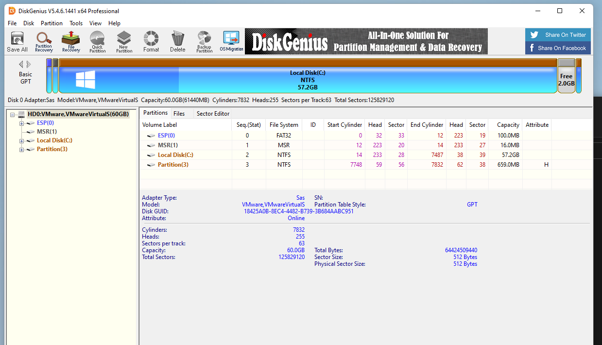
Task: Click the 659.0MB capacity cell
Action: point(505,165)
